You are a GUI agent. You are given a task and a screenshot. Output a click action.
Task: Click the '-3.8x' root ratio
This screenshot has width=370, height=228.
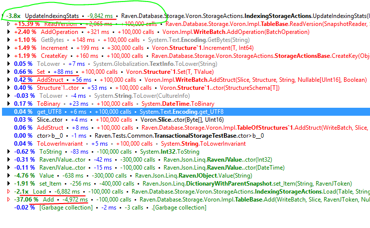(13, 16)
